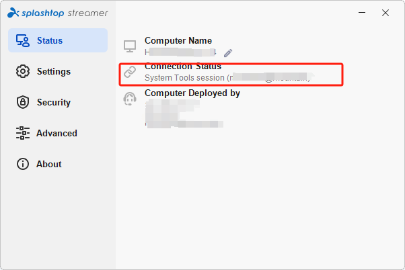
Task: Click the Settings gear icon
Action: [x=23, y=71]
